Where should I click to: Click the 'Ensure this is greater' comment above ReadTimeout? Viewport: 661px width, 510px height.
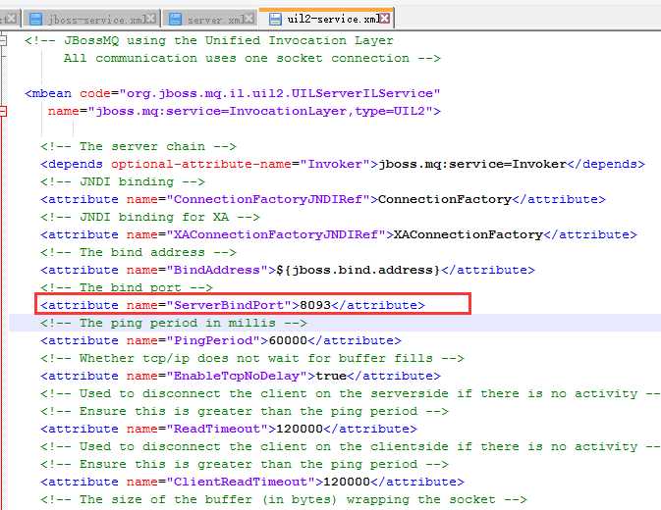(245, 412)
